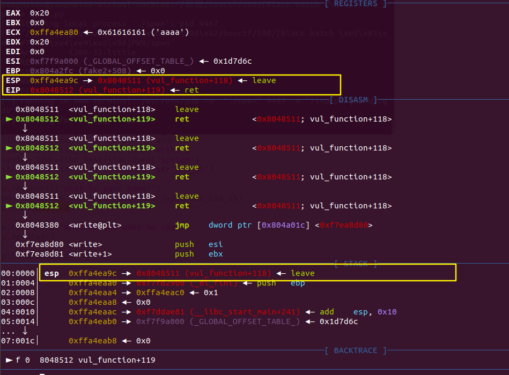Click the esp row address 0xffa4ea9c in stack
The height and width of the screenshot is (375, 509).
coord(92,274)
